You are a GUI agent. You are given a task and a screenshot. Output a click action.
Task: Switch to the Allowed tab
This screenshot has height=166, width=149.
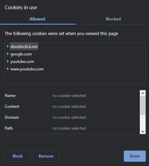tap(37, 19)
